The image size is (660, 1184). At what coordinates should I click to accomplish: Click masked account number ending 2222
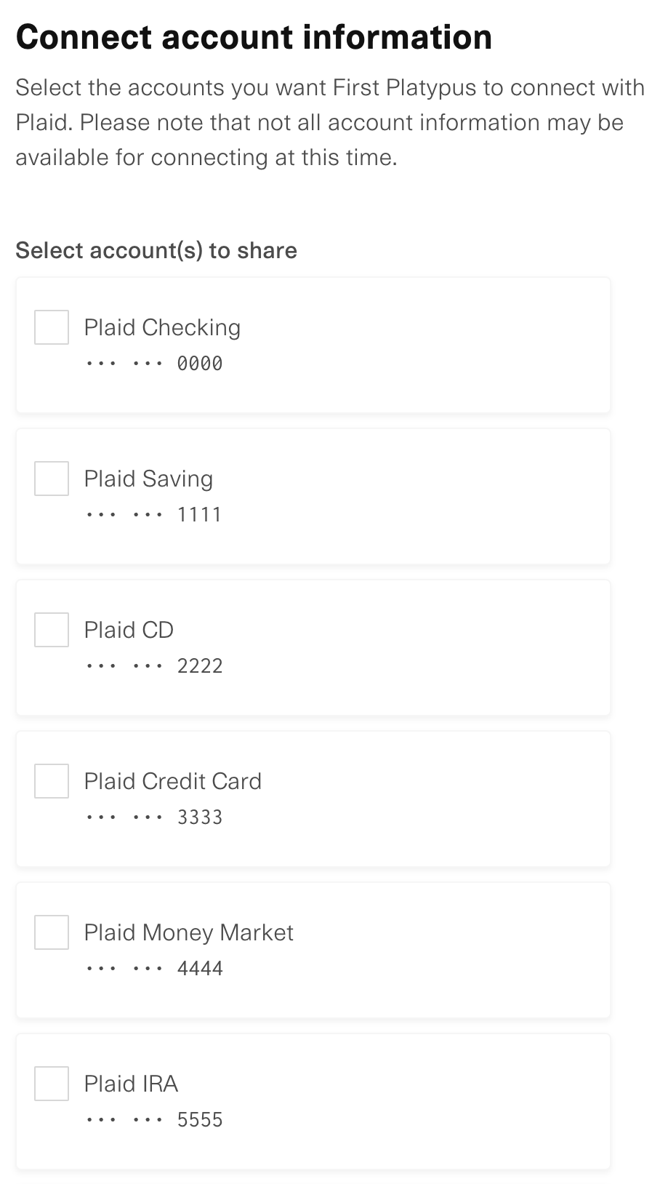(154, 666)
